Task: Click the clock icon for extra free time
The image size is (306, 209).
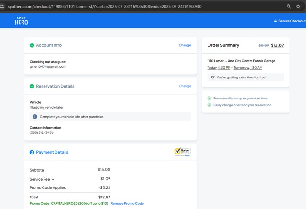Action: pyautogui.click(x=213, y=77)
